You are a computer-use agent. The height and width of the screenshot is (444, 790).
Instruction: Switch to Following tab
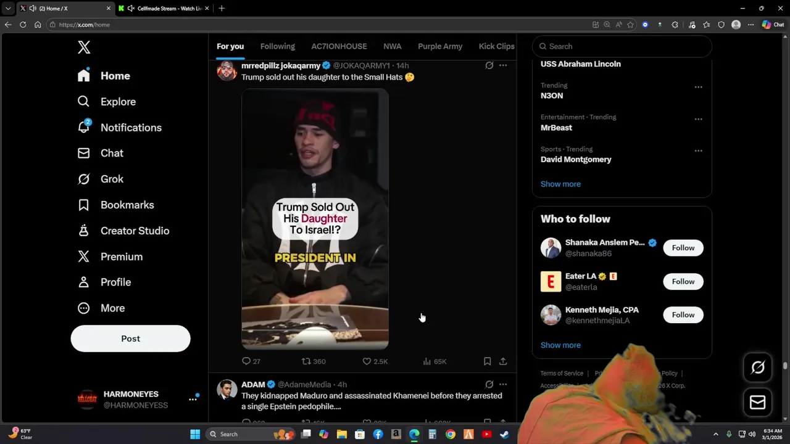(277, 46)
